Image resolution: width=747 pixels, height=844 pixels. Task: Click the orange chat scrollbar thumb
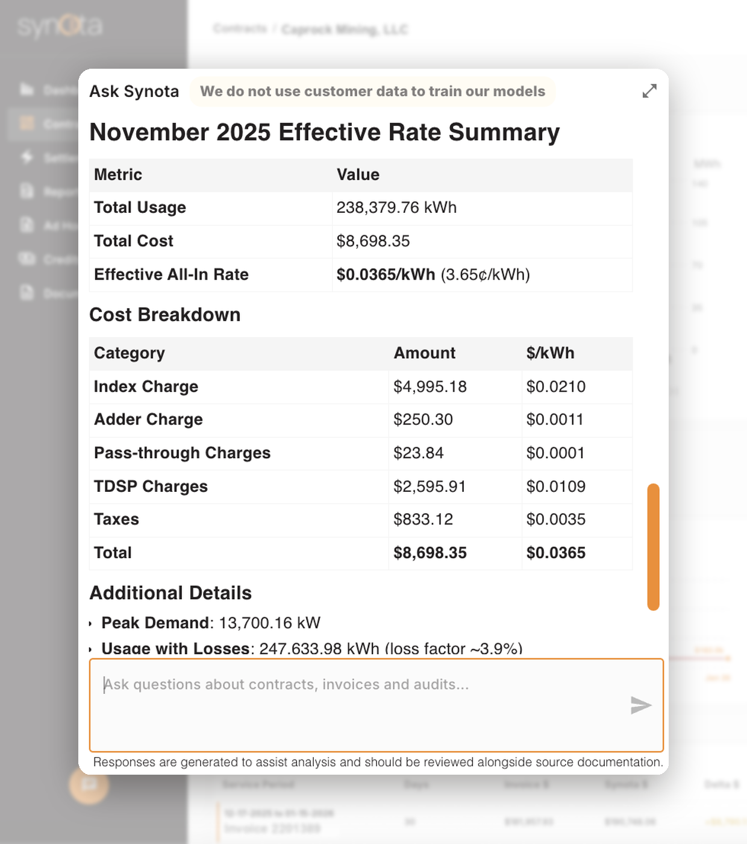(653, 547)
